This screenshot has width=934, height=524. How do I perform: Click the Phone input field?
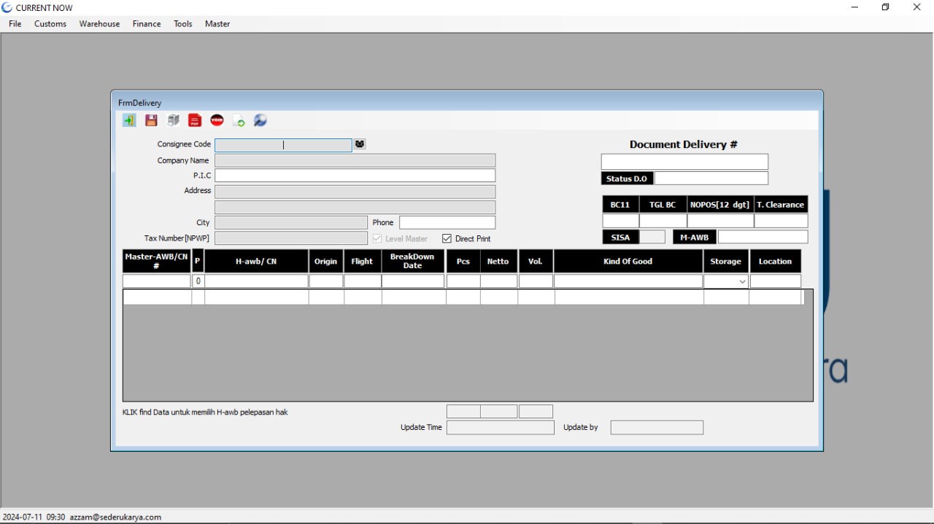(x=447, y=223)
